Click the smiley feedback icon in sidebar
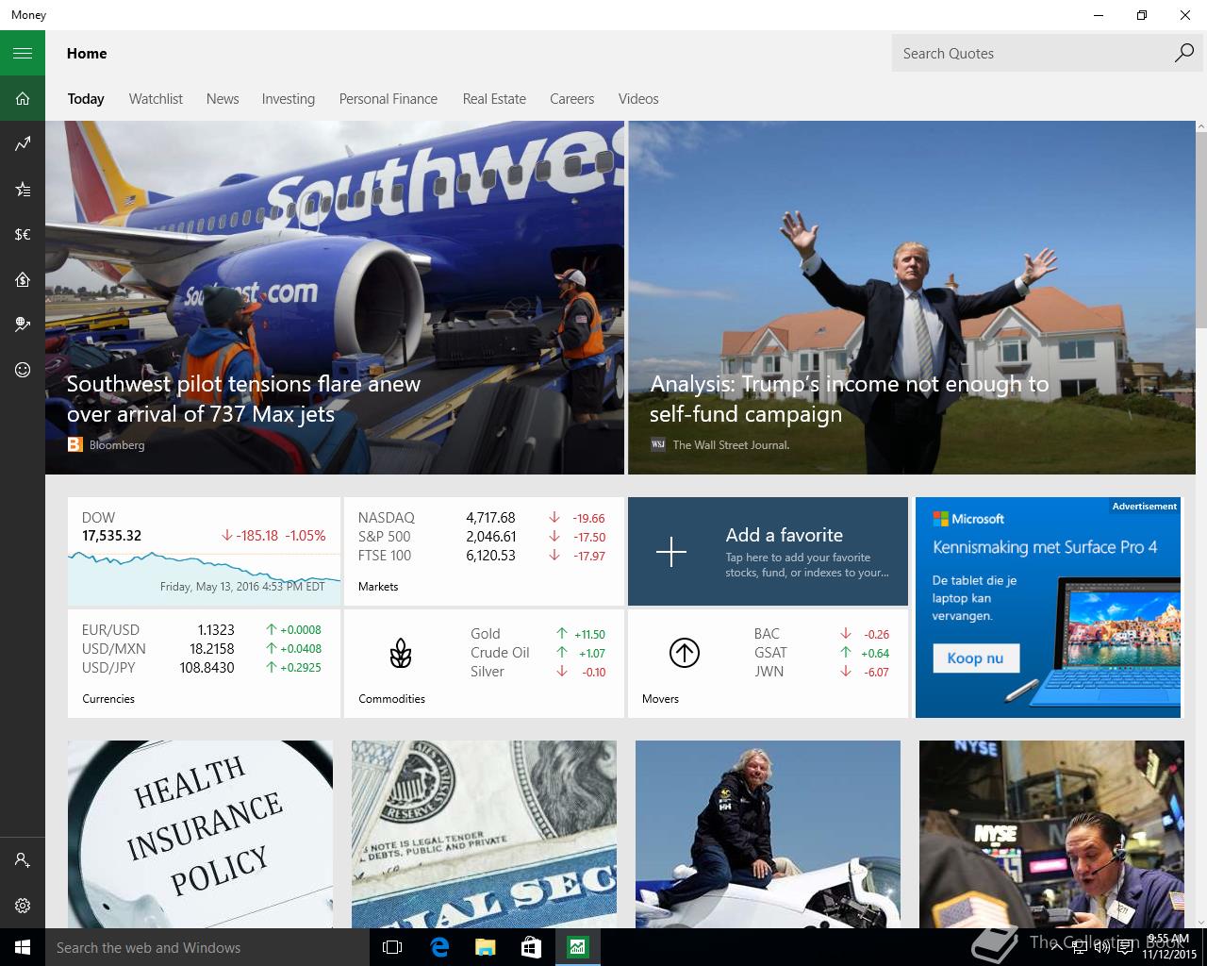This screenshot has height=966, width=1207. coord(23,370)
